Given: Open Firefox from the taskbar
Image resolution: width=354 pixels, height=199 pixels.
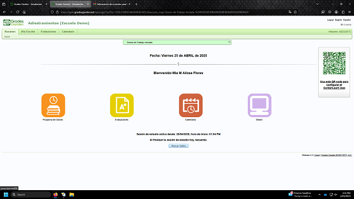Looking at the screenshot, I should coord(55,195).
